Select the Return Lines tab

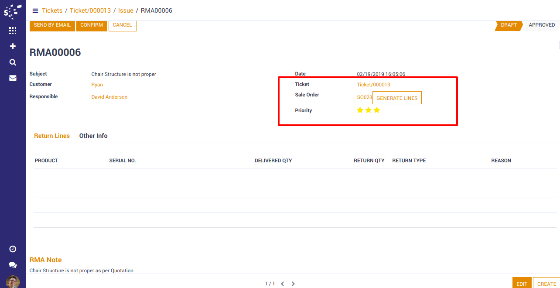coord(52,136)
